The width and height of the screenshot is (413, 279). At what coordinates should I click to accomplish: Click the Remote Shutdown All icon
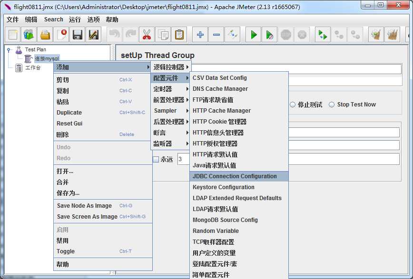tap(355, 35)
